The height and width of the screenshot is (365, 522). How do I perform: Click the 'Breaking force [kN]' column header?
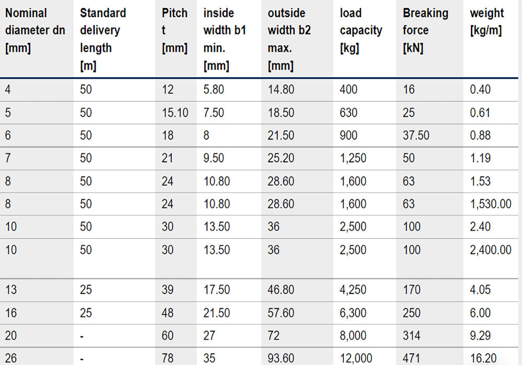425,30
